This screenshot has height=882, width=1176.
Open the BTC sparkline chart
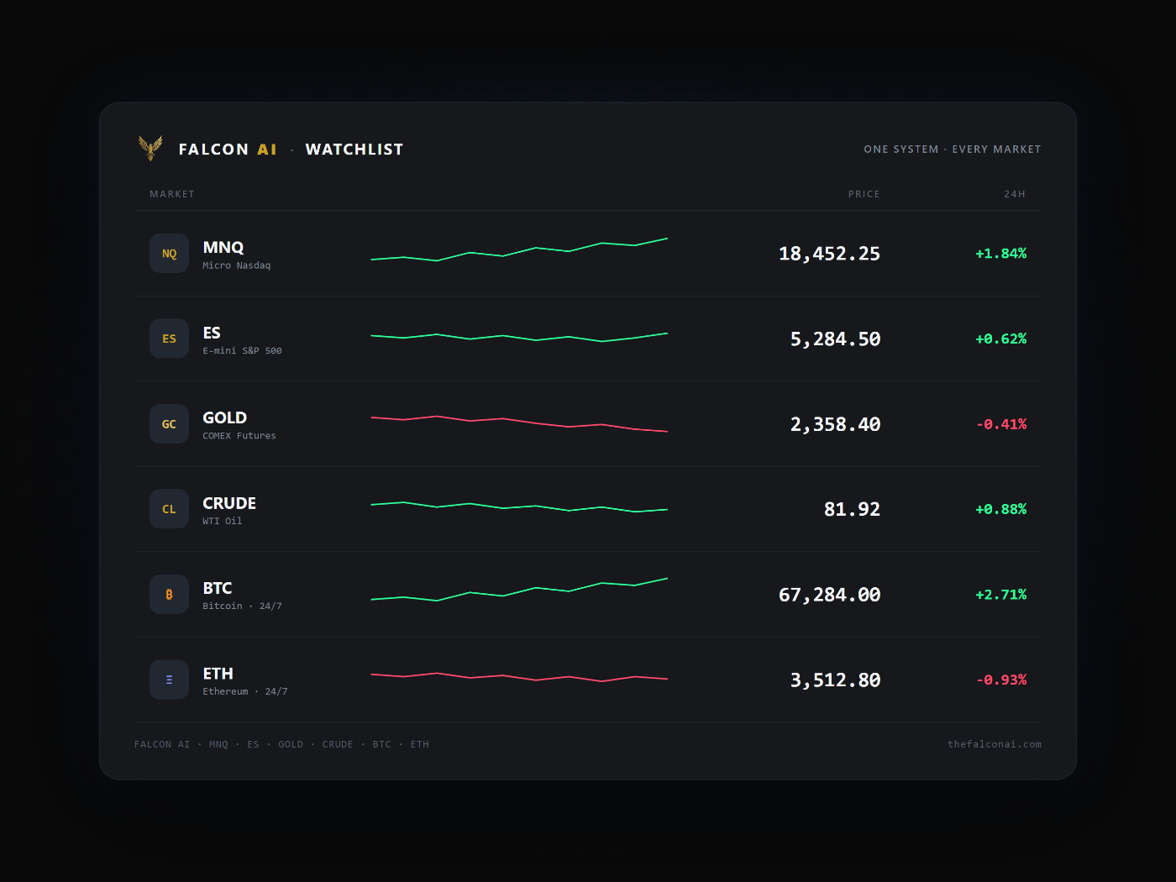coord(519,590)
